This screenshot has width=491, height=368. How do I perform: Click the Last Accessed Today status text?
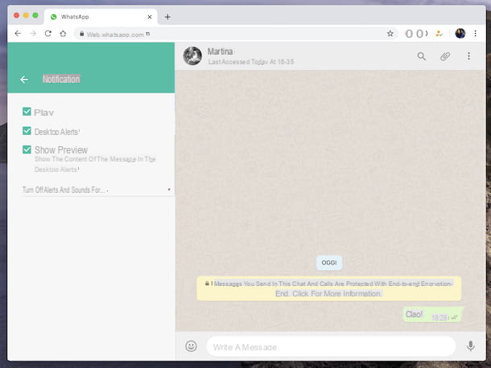coord(251,62)
